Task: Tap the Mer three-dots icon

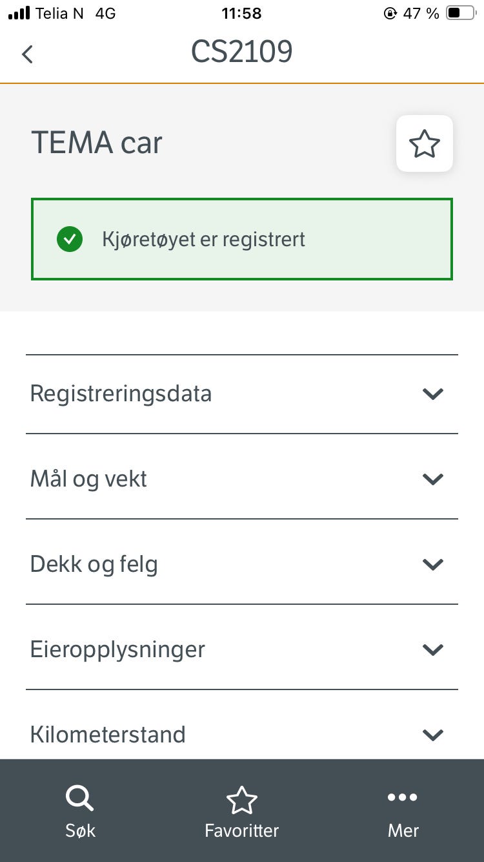Action: pos(403,798)
